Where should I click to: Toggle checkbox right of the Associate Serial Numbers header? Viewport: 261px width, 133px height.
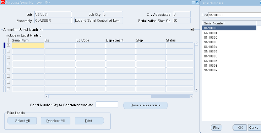click(192, 29)
